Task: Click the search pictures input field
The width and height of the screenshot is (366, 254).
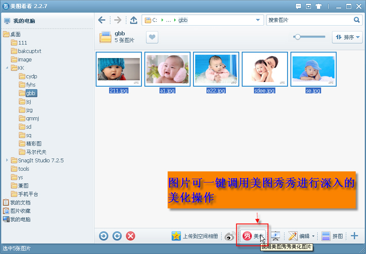Action: click(309, 20)
